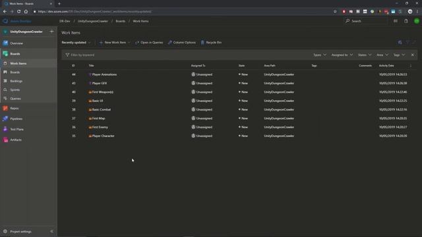Image resolution: width=422 pixels, height=237 pixels.
Task: Expand the States filter dropdown
Action: [x=365, y=55]
